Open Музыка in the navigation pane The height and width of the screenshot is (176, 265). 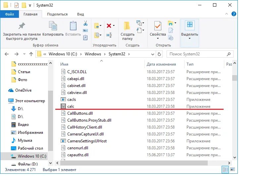click(22, 140)
